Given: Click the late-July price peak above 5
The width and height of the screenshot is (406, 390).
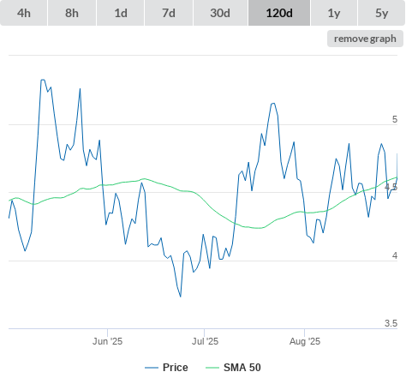Looking at the screenshot, I should [x=273, y=104].
